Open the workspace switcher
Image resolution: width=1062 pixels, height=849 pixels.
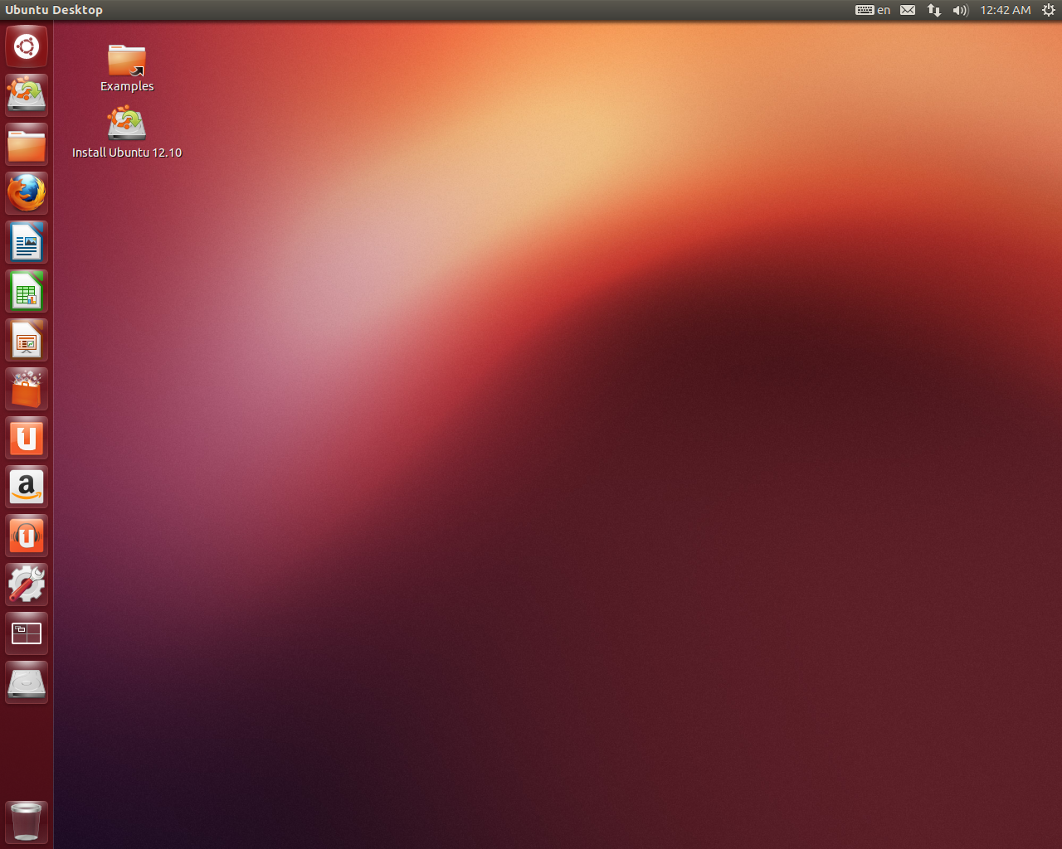pos(26,633)
